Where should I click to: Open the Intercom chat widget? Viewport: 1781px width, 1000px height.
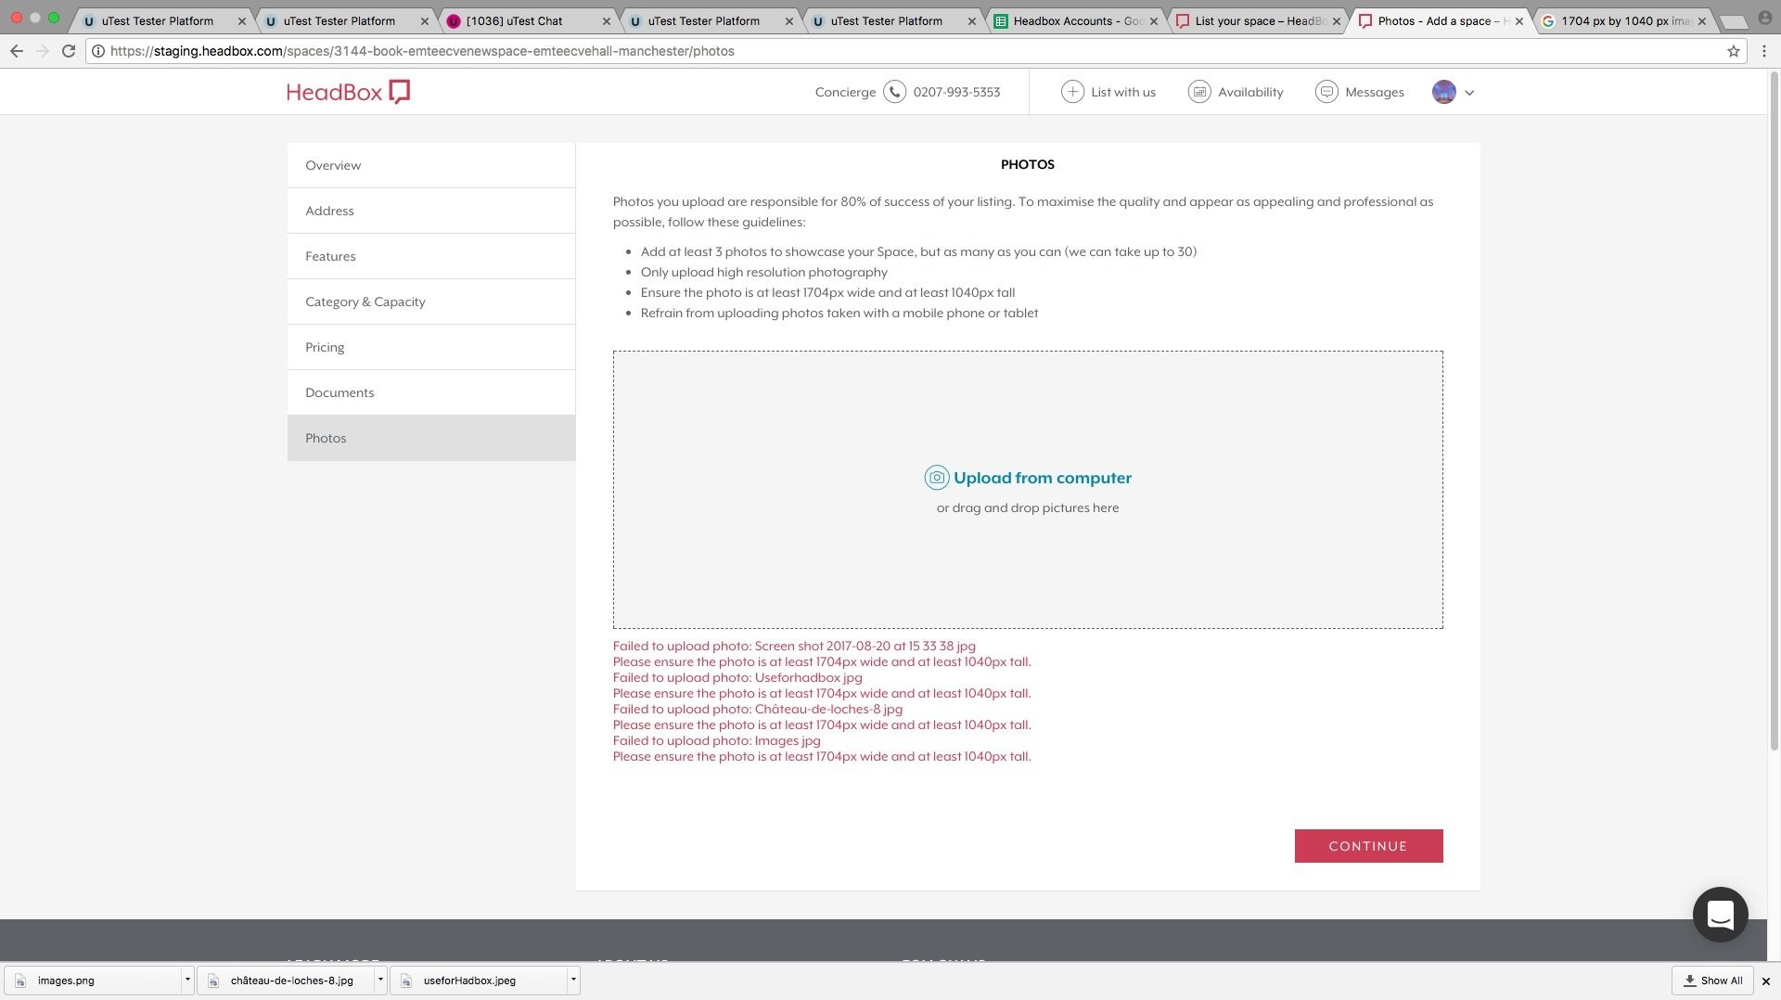[x=1720, y=915]
